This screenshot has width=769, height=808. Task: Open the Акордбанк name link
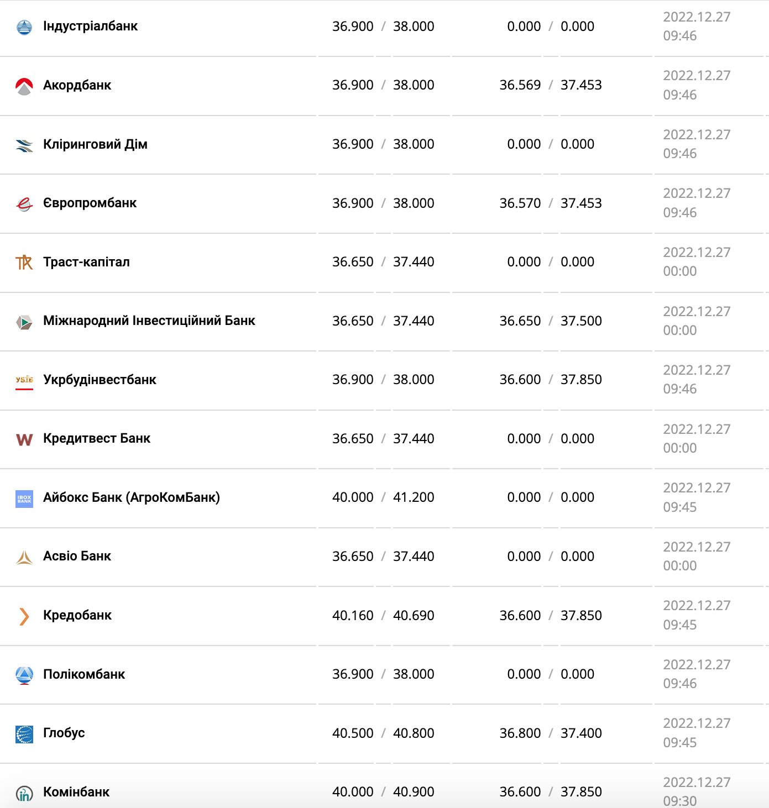[77, 85]
